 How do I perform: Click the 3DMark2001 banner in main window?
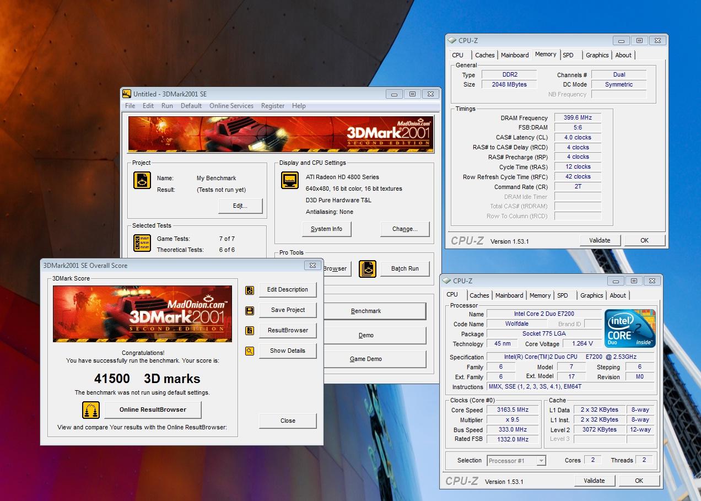click(x=281, y=134)
